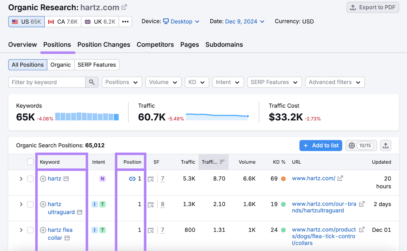Check the checkbox for the hartz row

tap(30, 179)
